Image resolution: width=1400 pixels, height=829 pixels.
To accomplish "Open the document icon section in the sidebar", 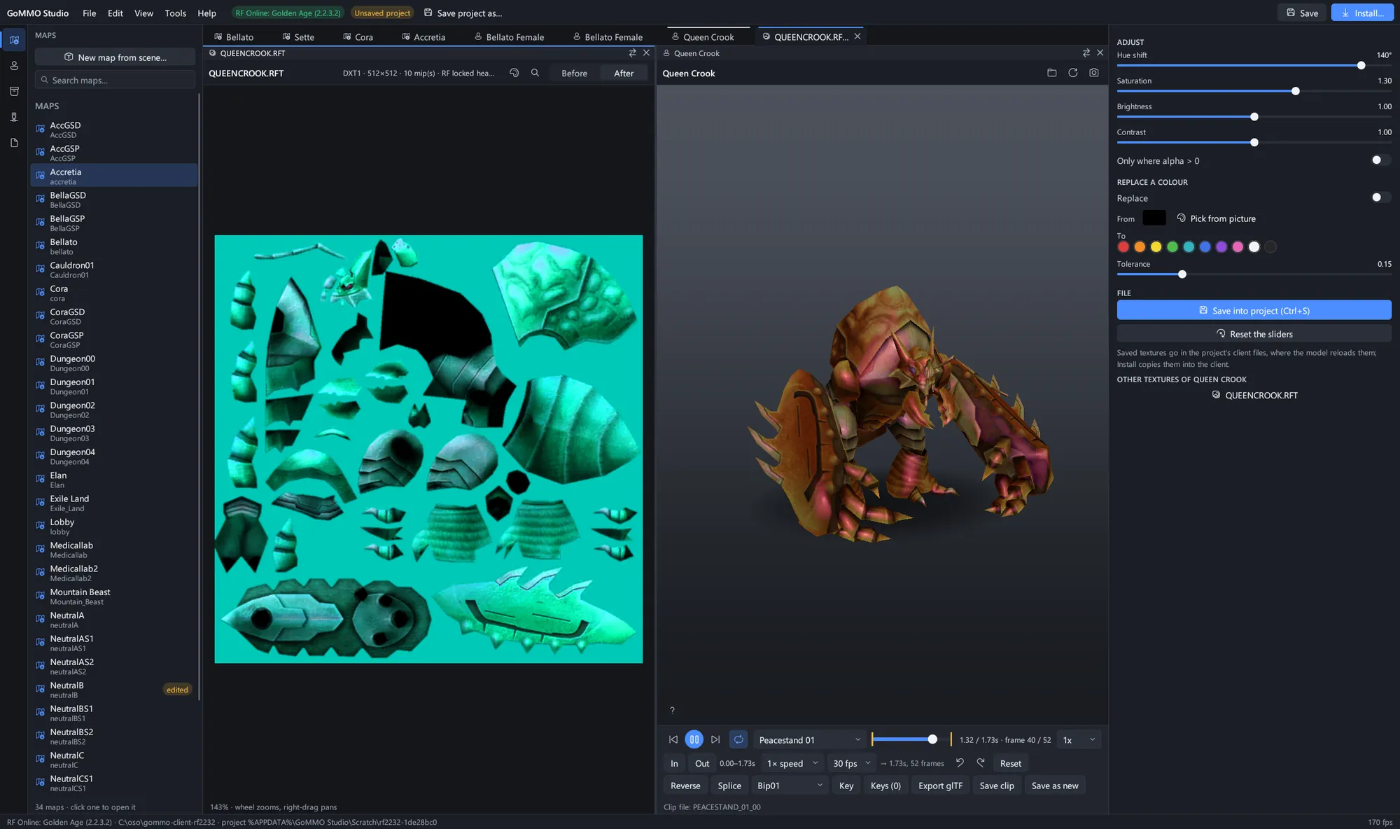I will (14, 143).
